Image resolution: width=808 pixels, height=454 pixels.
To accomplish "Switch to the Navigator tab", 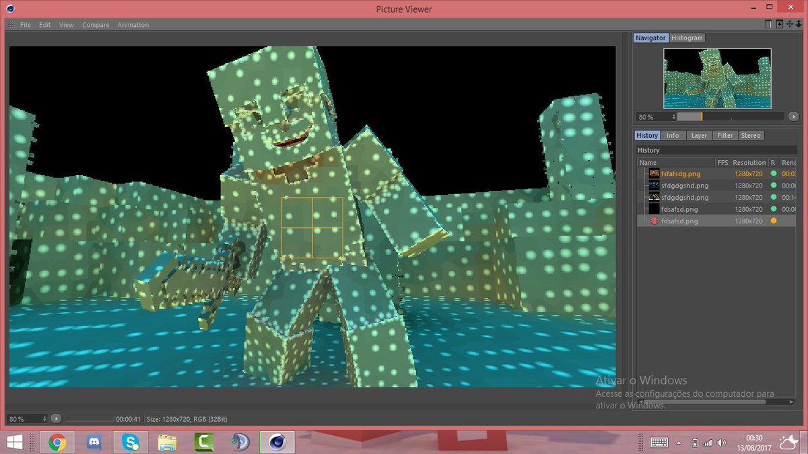I will pyautogui.click(x=651, y=38).
